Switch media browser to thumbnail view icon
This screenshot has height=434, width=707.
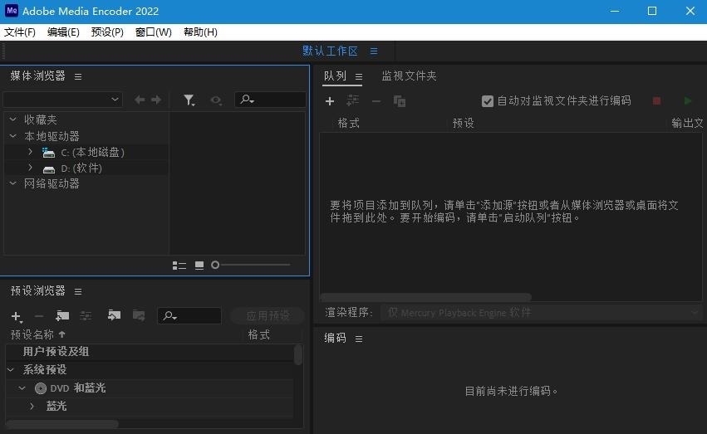pyautogui.click(x=199, y=266)
